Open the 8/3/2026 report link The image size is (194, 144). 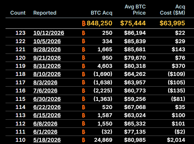point(45,82)
